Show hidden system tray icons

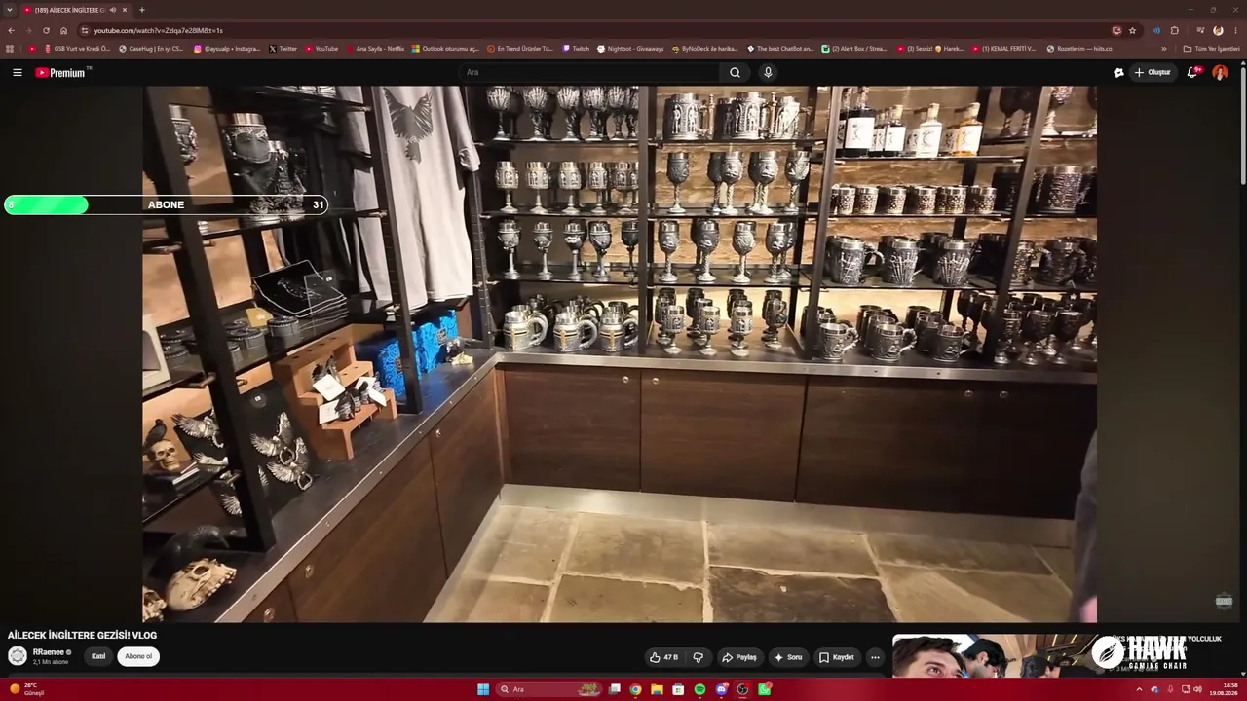coord(1139,689)
